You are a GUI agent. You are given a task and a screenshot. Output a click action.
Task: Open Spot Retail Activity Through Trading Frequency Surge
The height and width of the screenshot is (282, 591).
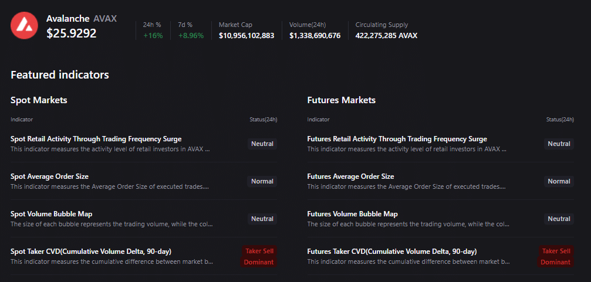[96, 139]
